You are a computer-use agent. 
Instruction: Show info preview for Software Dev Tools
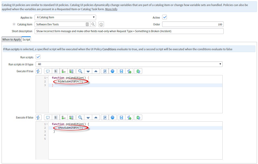[101, 24]
